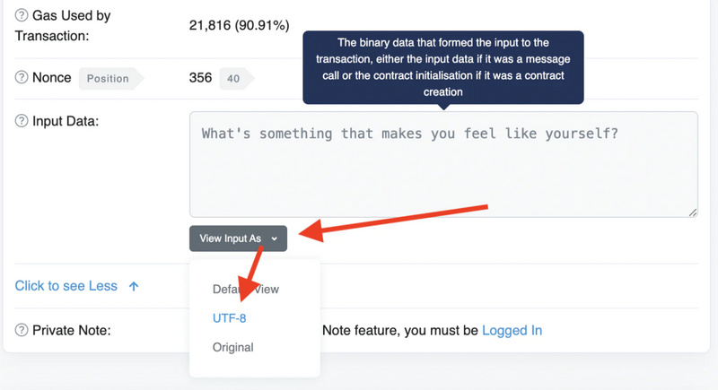
Task: Click the help icon next to Private Note
Action: click(22, 330)
